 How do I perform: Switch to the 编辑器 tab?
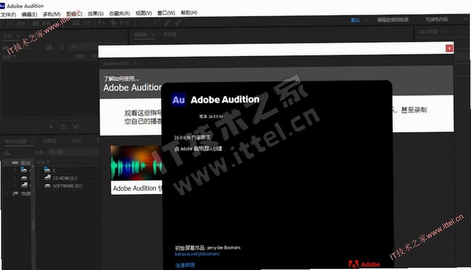(x=141, y=35)
